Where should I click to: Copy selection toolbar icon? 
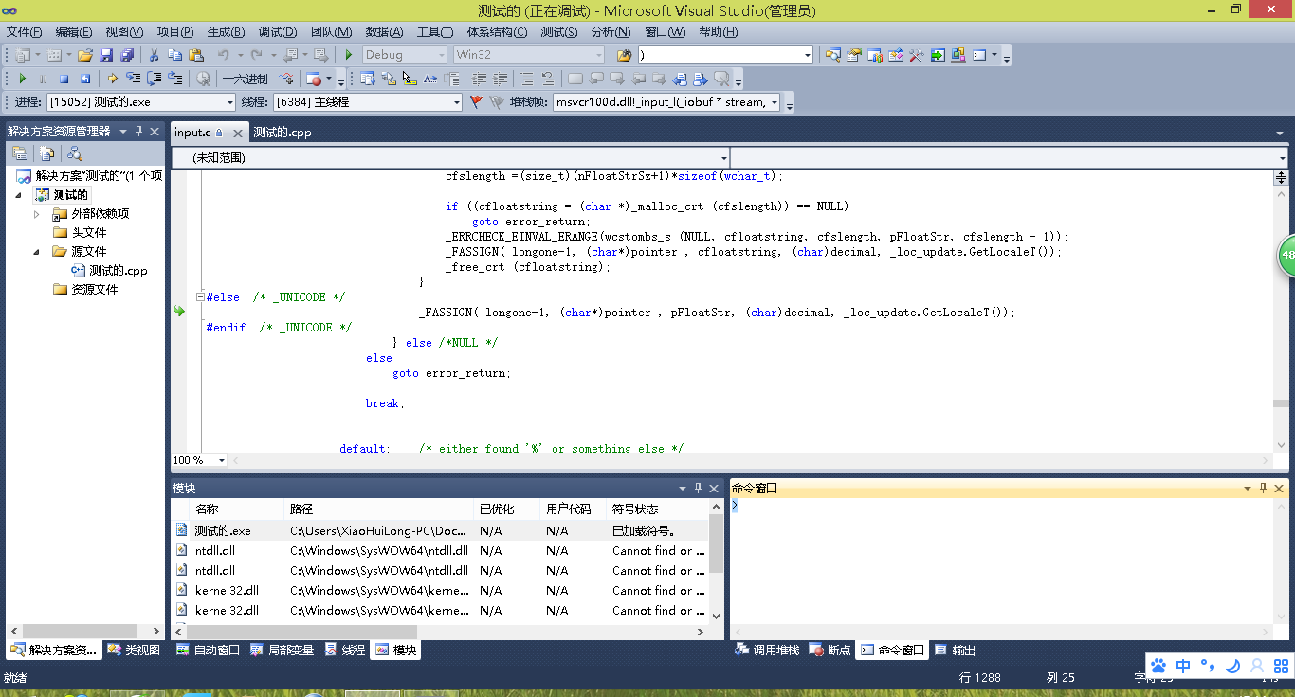click(175, 55)
